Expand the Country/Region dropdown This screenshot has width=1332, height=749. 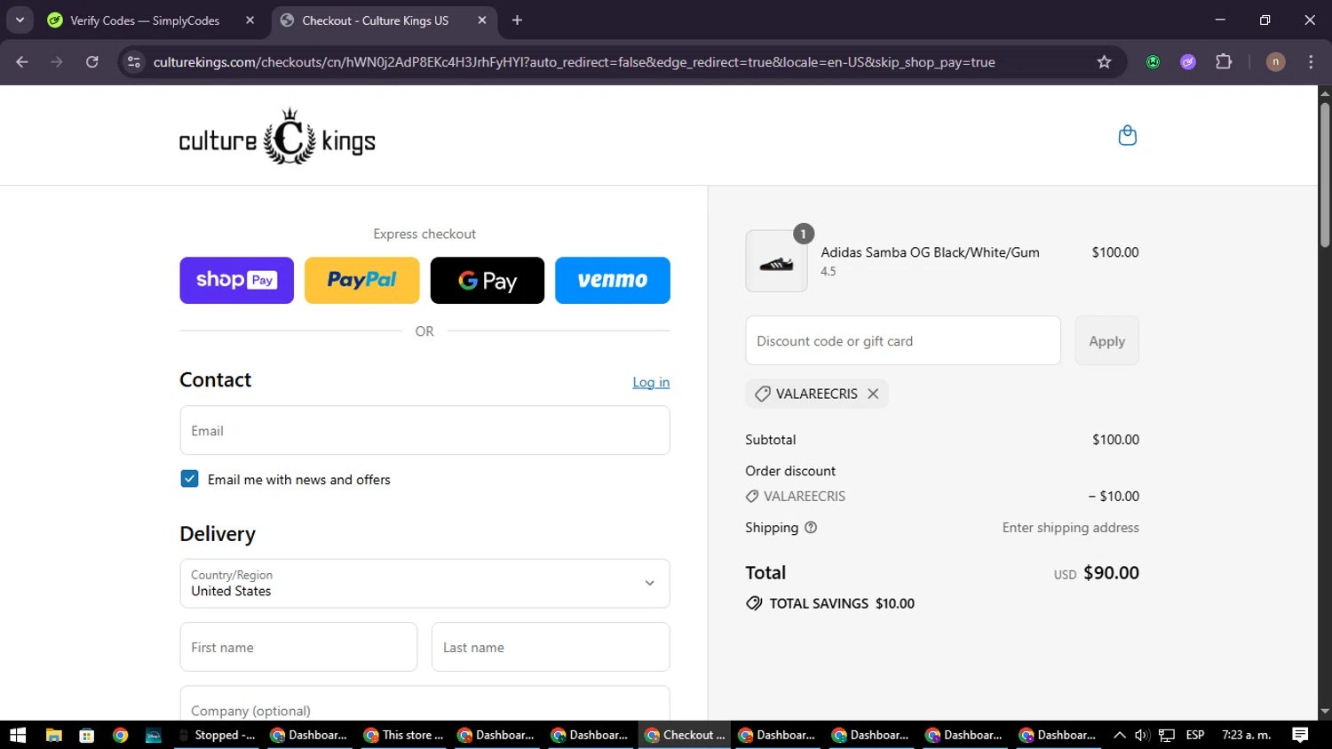[x=424, y=584]
